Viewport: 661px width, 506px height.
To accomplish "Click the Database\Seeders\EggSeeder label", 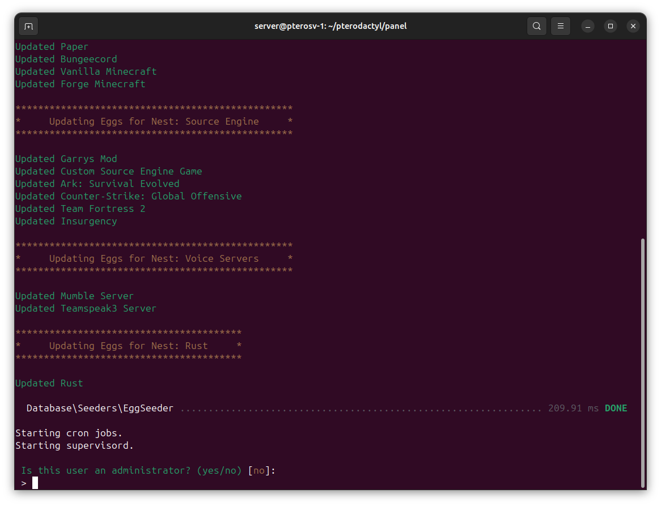I will point(99,408).
